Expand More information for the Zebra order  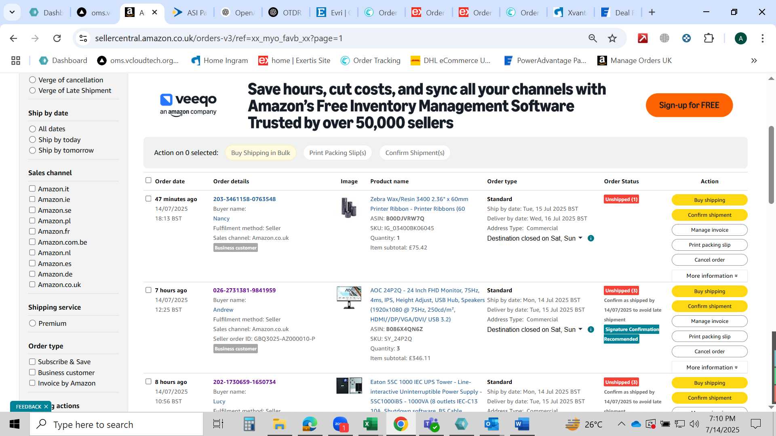[709, 276]
